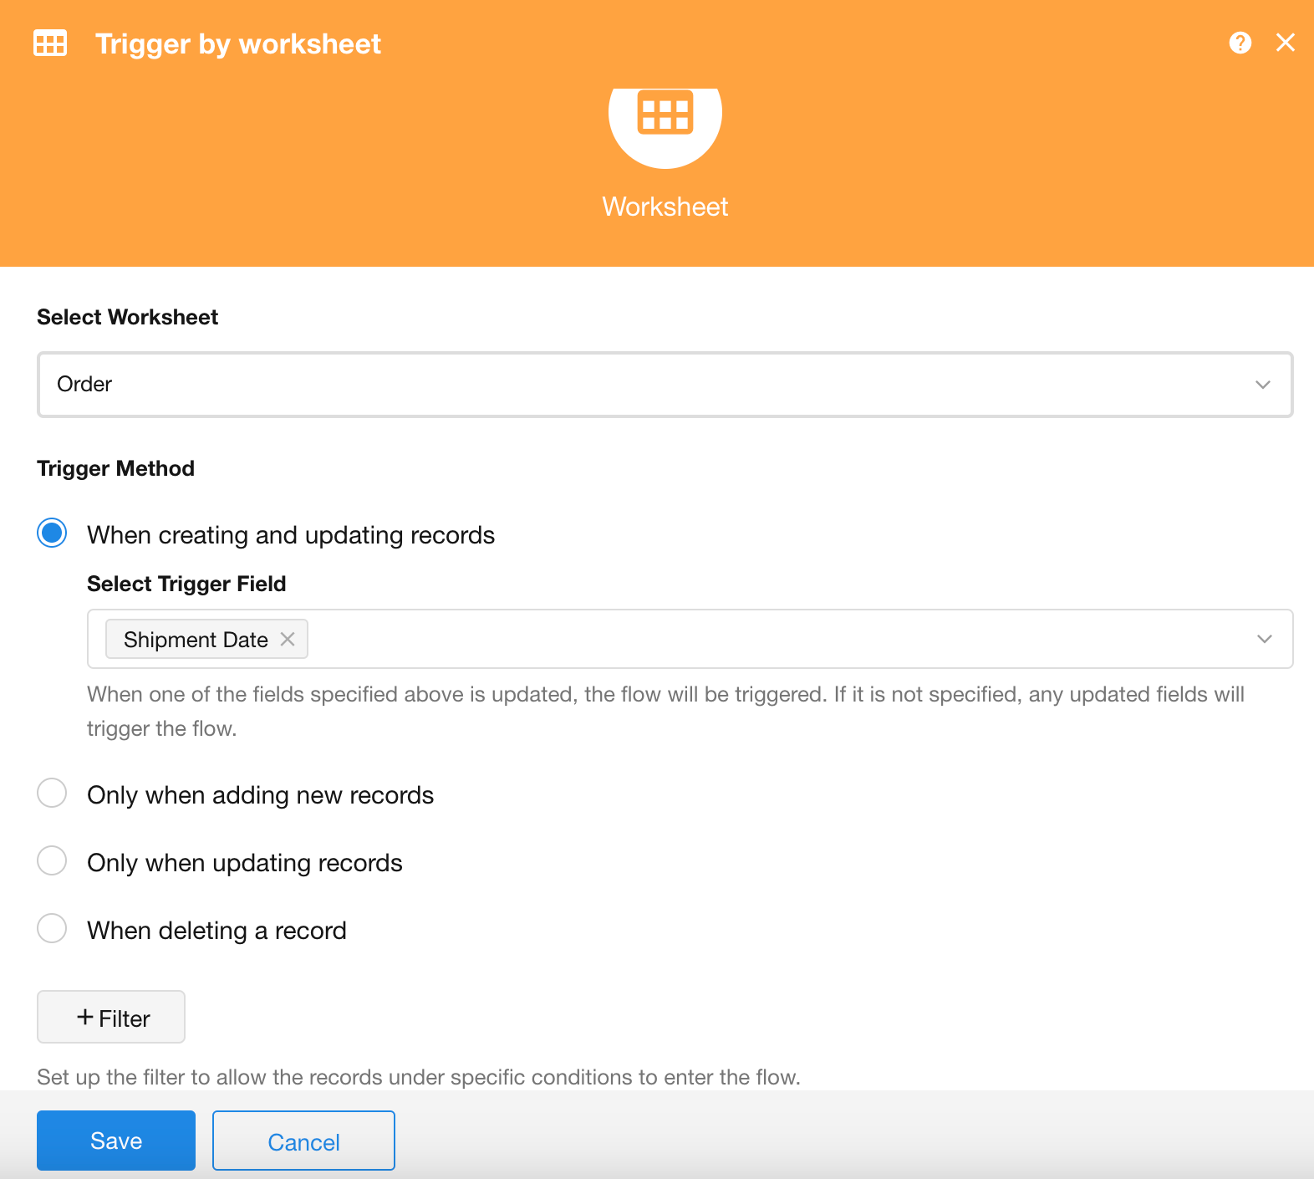Click the Shipment Date tag label
Viewport: 1314px width, 1179px height.
196,640
